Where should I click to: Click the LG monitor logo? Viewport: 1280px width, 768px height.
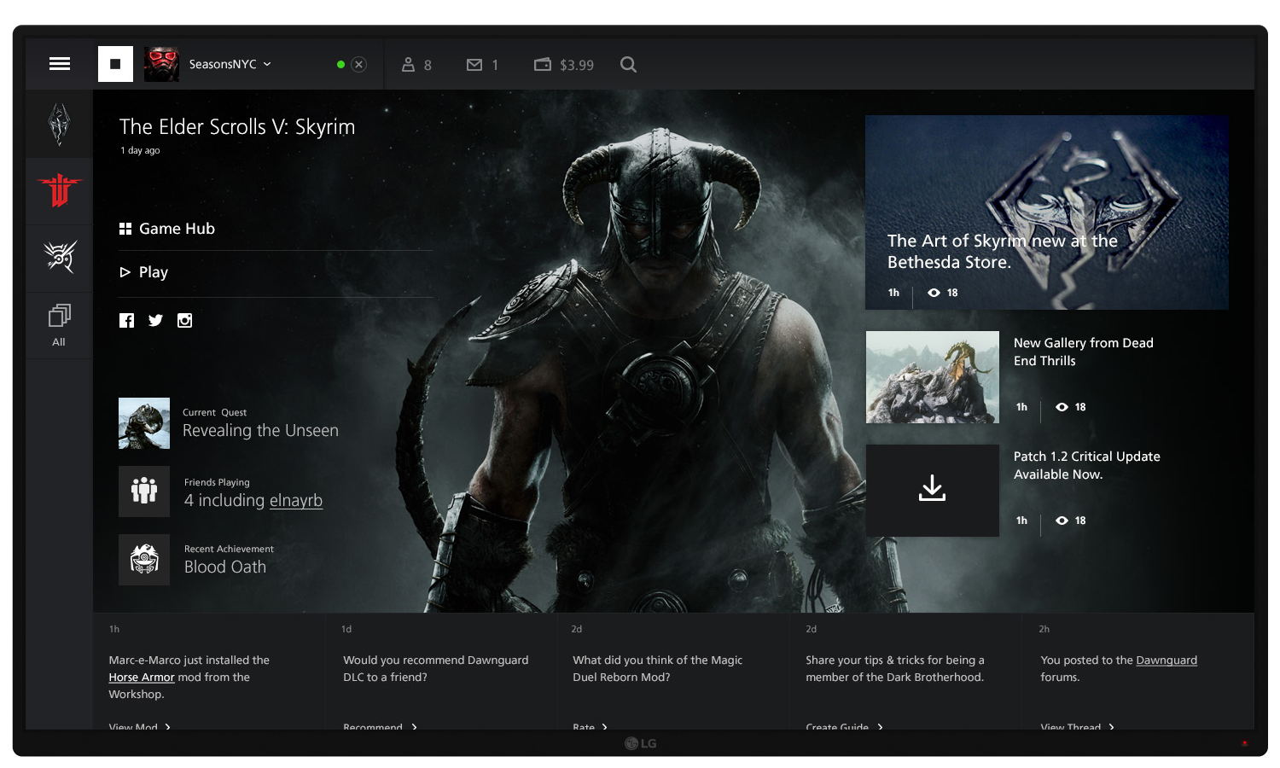(640, 743)
